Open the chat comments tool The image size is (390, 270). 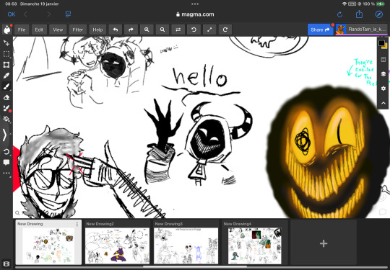[6, 163]
